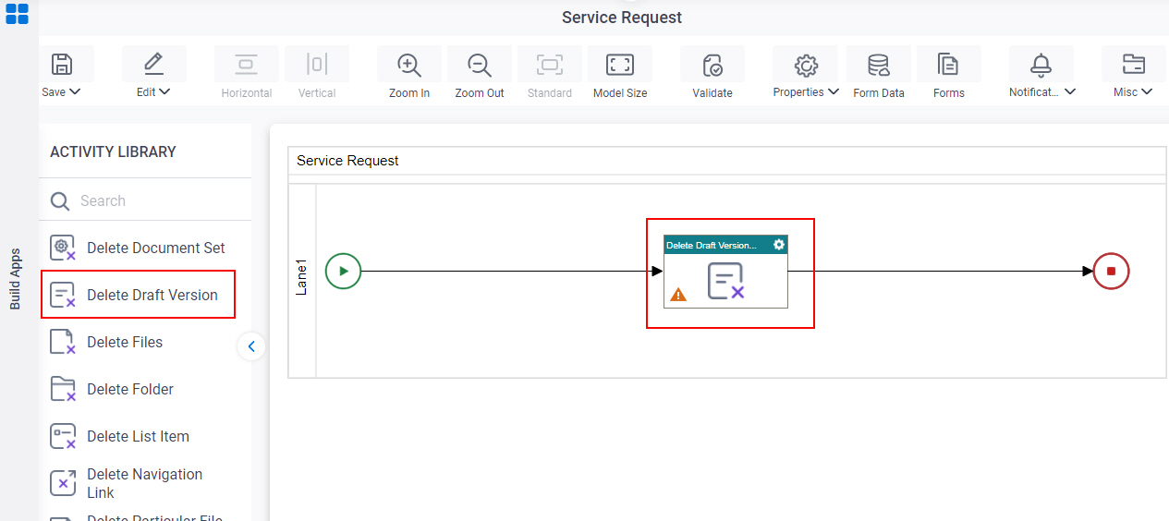Open the Forms icon
1169x521 pixels.
pyautogui.click(x=949, y=65)
